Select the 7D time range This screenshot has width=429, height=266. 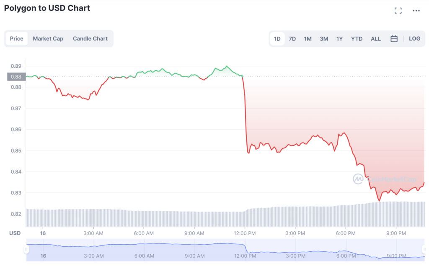[x=292, y=39]
